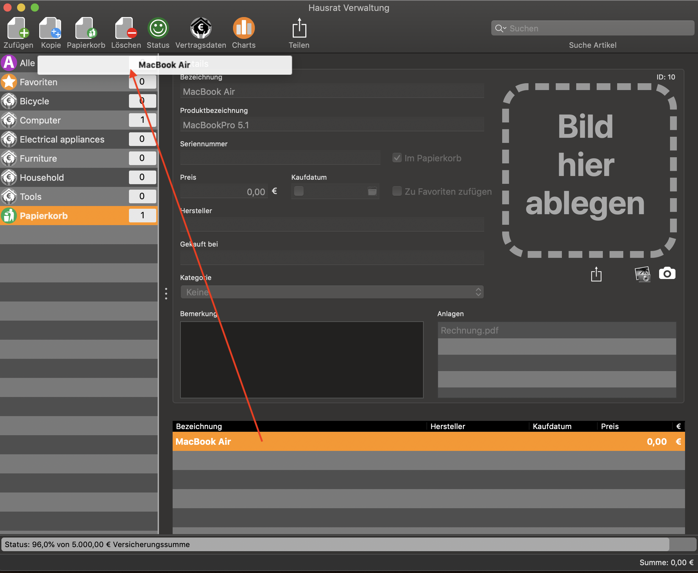
Task: Open Vertragsdaten contract data icon
Action: [x=201, y=28]
